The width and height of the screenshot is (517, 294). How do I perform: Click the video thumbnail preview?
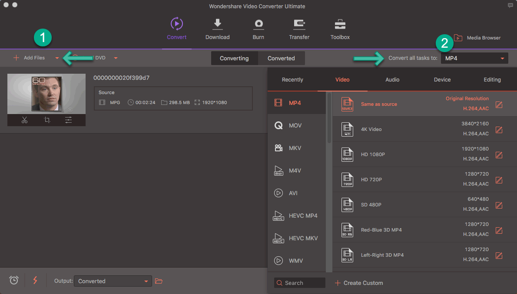pyautogui.click(x=46, y=94)
